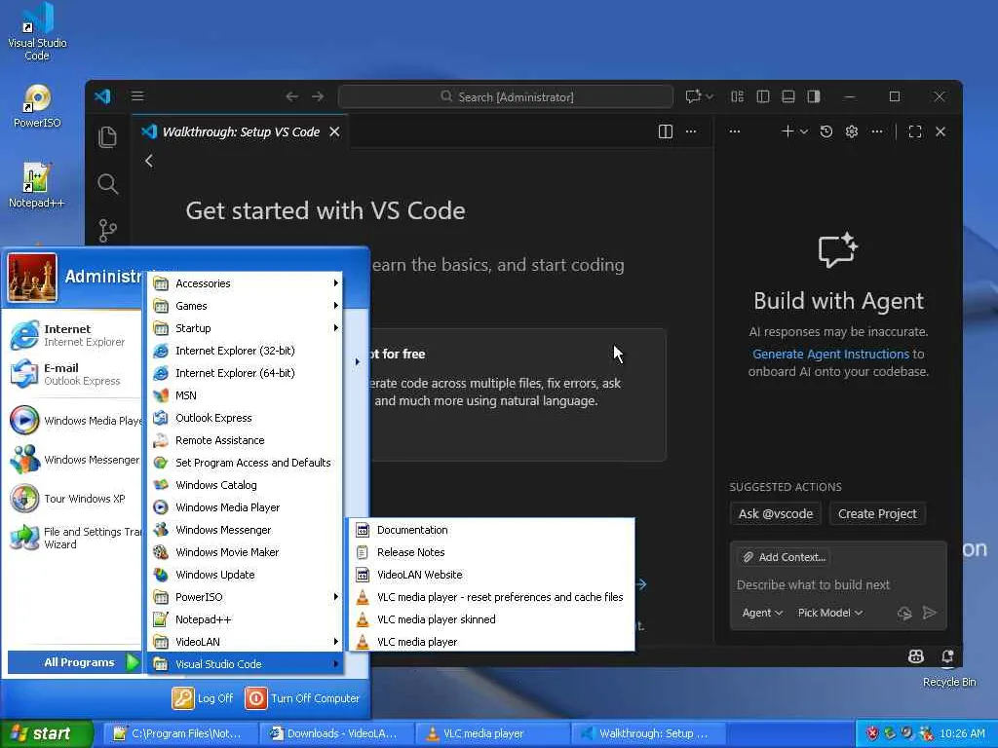Open Remote Assistance
The image size is (998, 748).
tap(245, 440)
